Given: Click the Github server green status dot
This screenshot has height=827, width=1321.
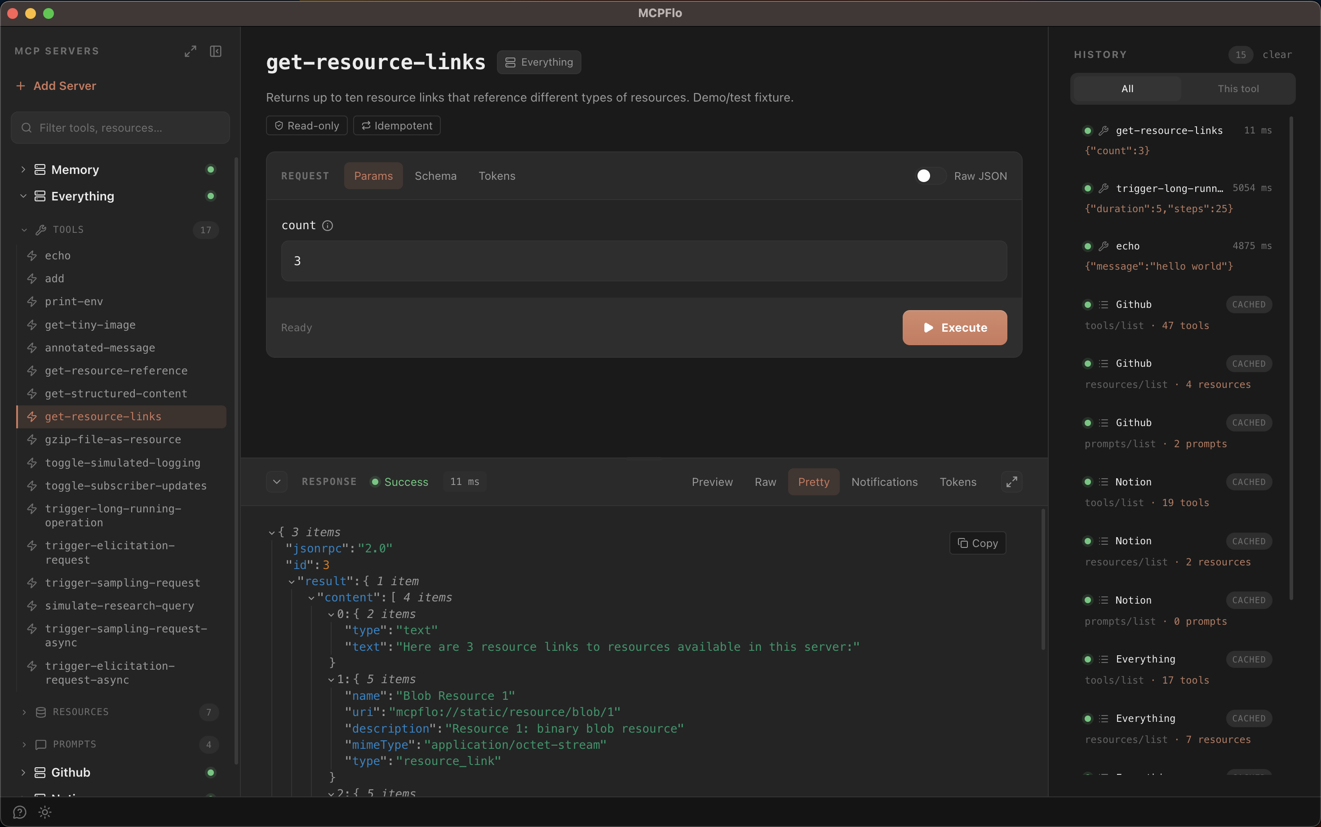Looking at the screenshot, I should click(211, 772).
